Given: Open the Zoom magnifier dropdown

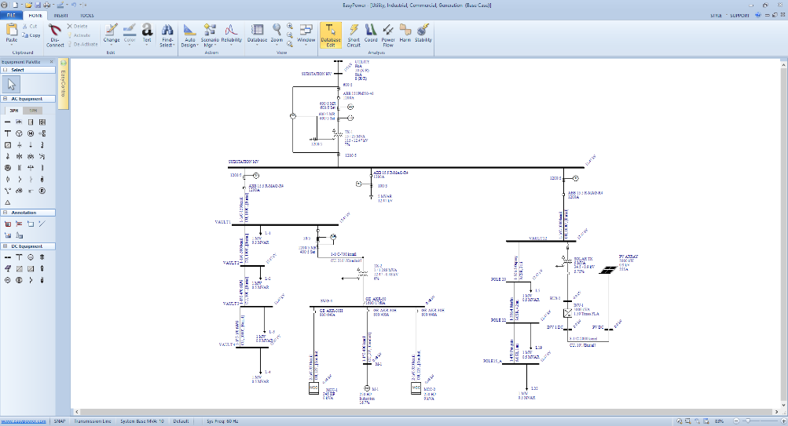Looking at the screenshot, I should click(x=277, y=33).
